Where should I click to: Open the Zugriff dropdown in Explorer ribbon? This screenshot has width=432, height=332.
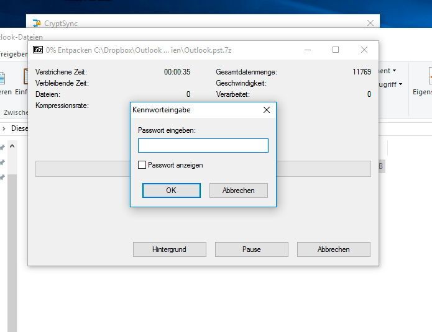coord(391,84)
